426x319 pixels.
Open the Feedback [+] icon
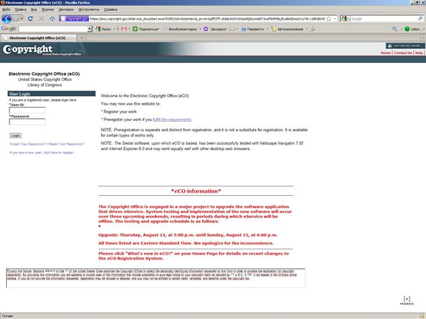coord(406,300)
